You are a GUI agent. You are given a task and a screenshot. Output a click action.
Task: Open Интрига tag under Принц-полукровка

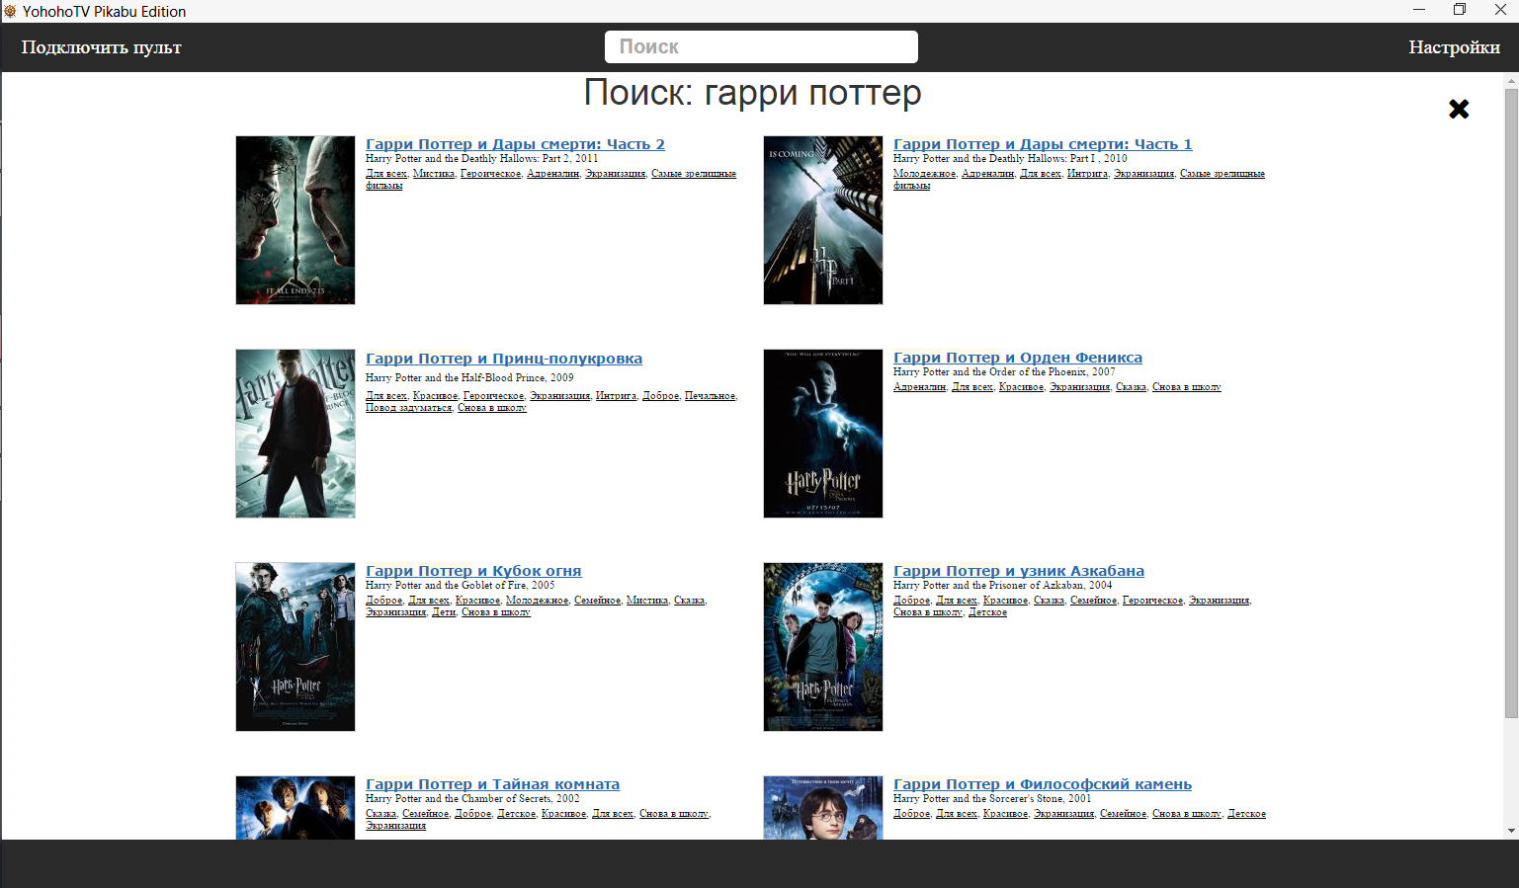[616, 396]
